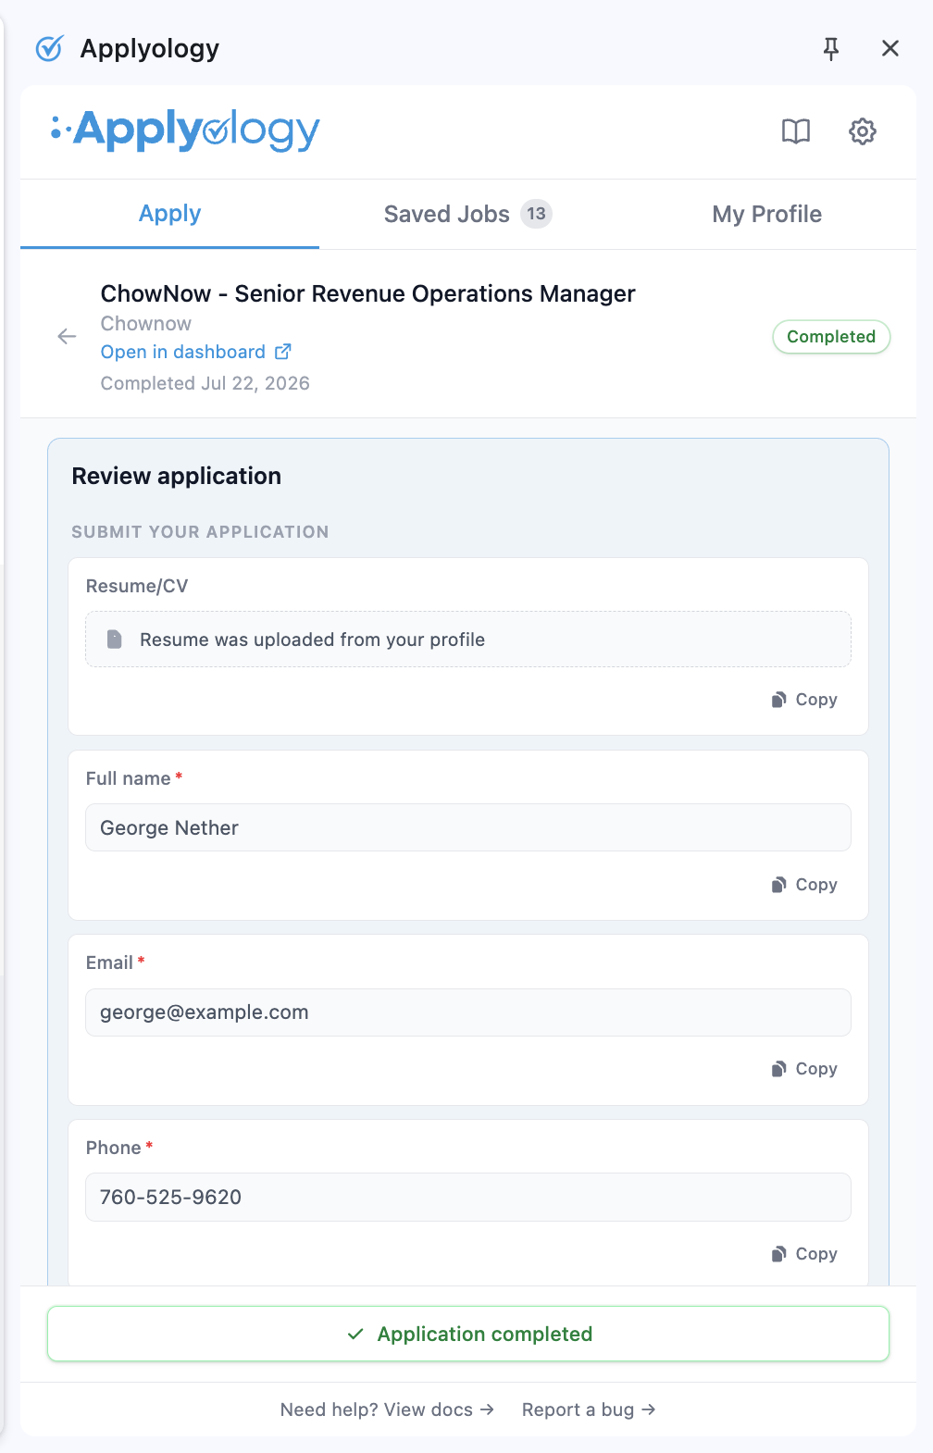The width and height of the screenshot is (933, 1453).
Task: Pin the Applyology side panel
Action: (831, 49)
